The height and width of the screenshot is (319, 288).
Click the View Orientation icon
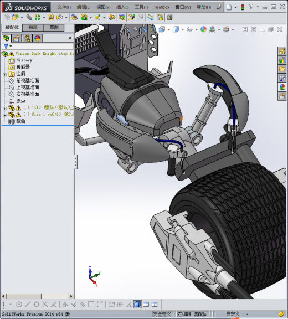coord(162,30)
